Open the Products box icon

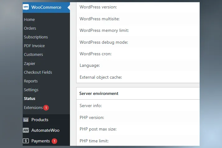pyautogui.click(x=26, y=120)
